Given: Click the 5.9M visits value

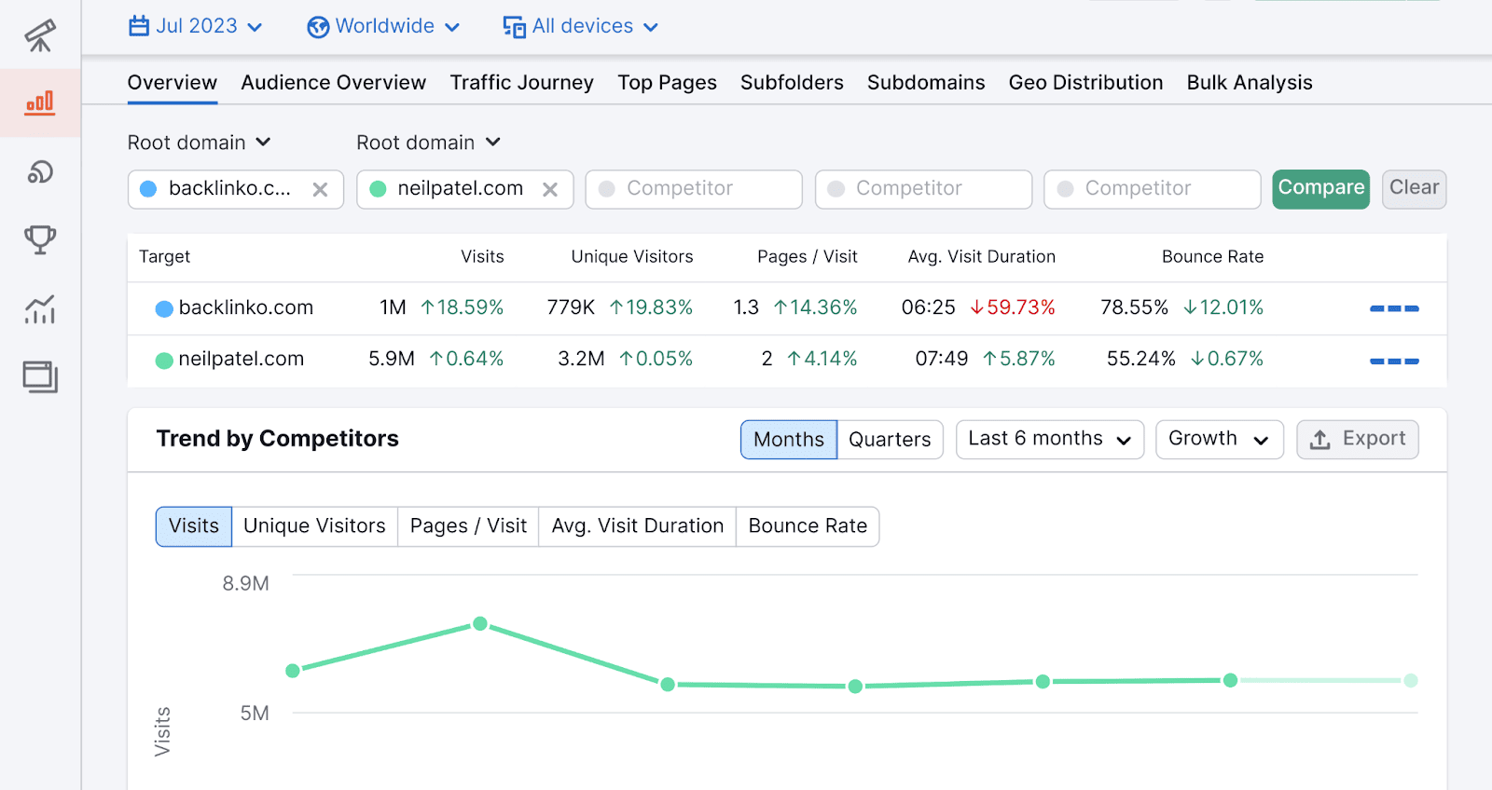Looking at the screenshot, I should 392,359.
